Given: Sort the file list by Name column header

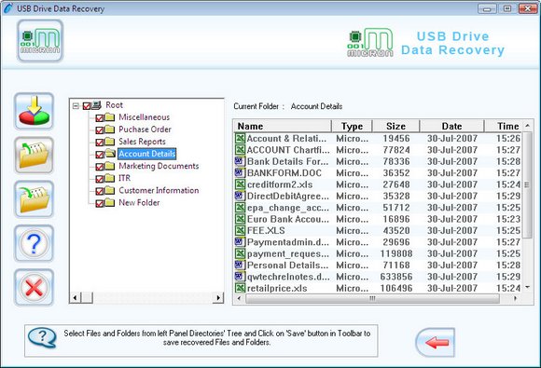Looking at the screenshot, I should 283,126.
